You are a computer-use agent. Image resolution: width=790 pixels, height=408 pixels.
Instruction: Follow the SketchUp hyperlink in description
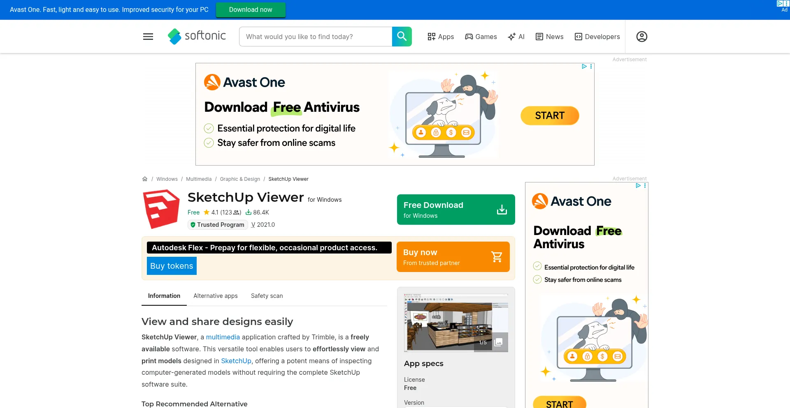point(236,361)
